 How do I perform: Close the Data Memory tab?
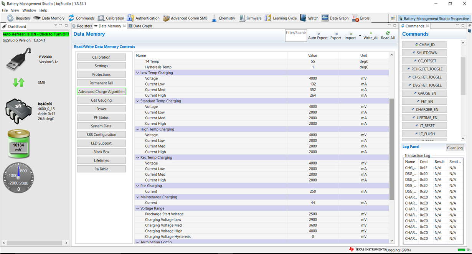(x=124, y=26)
